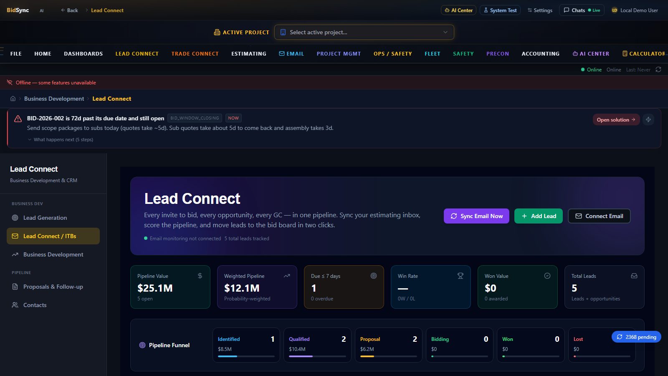This screenshot has height=376, width=668.
Task: Click the checkmark icon on Won Value card
Action: tap(547, 276)
